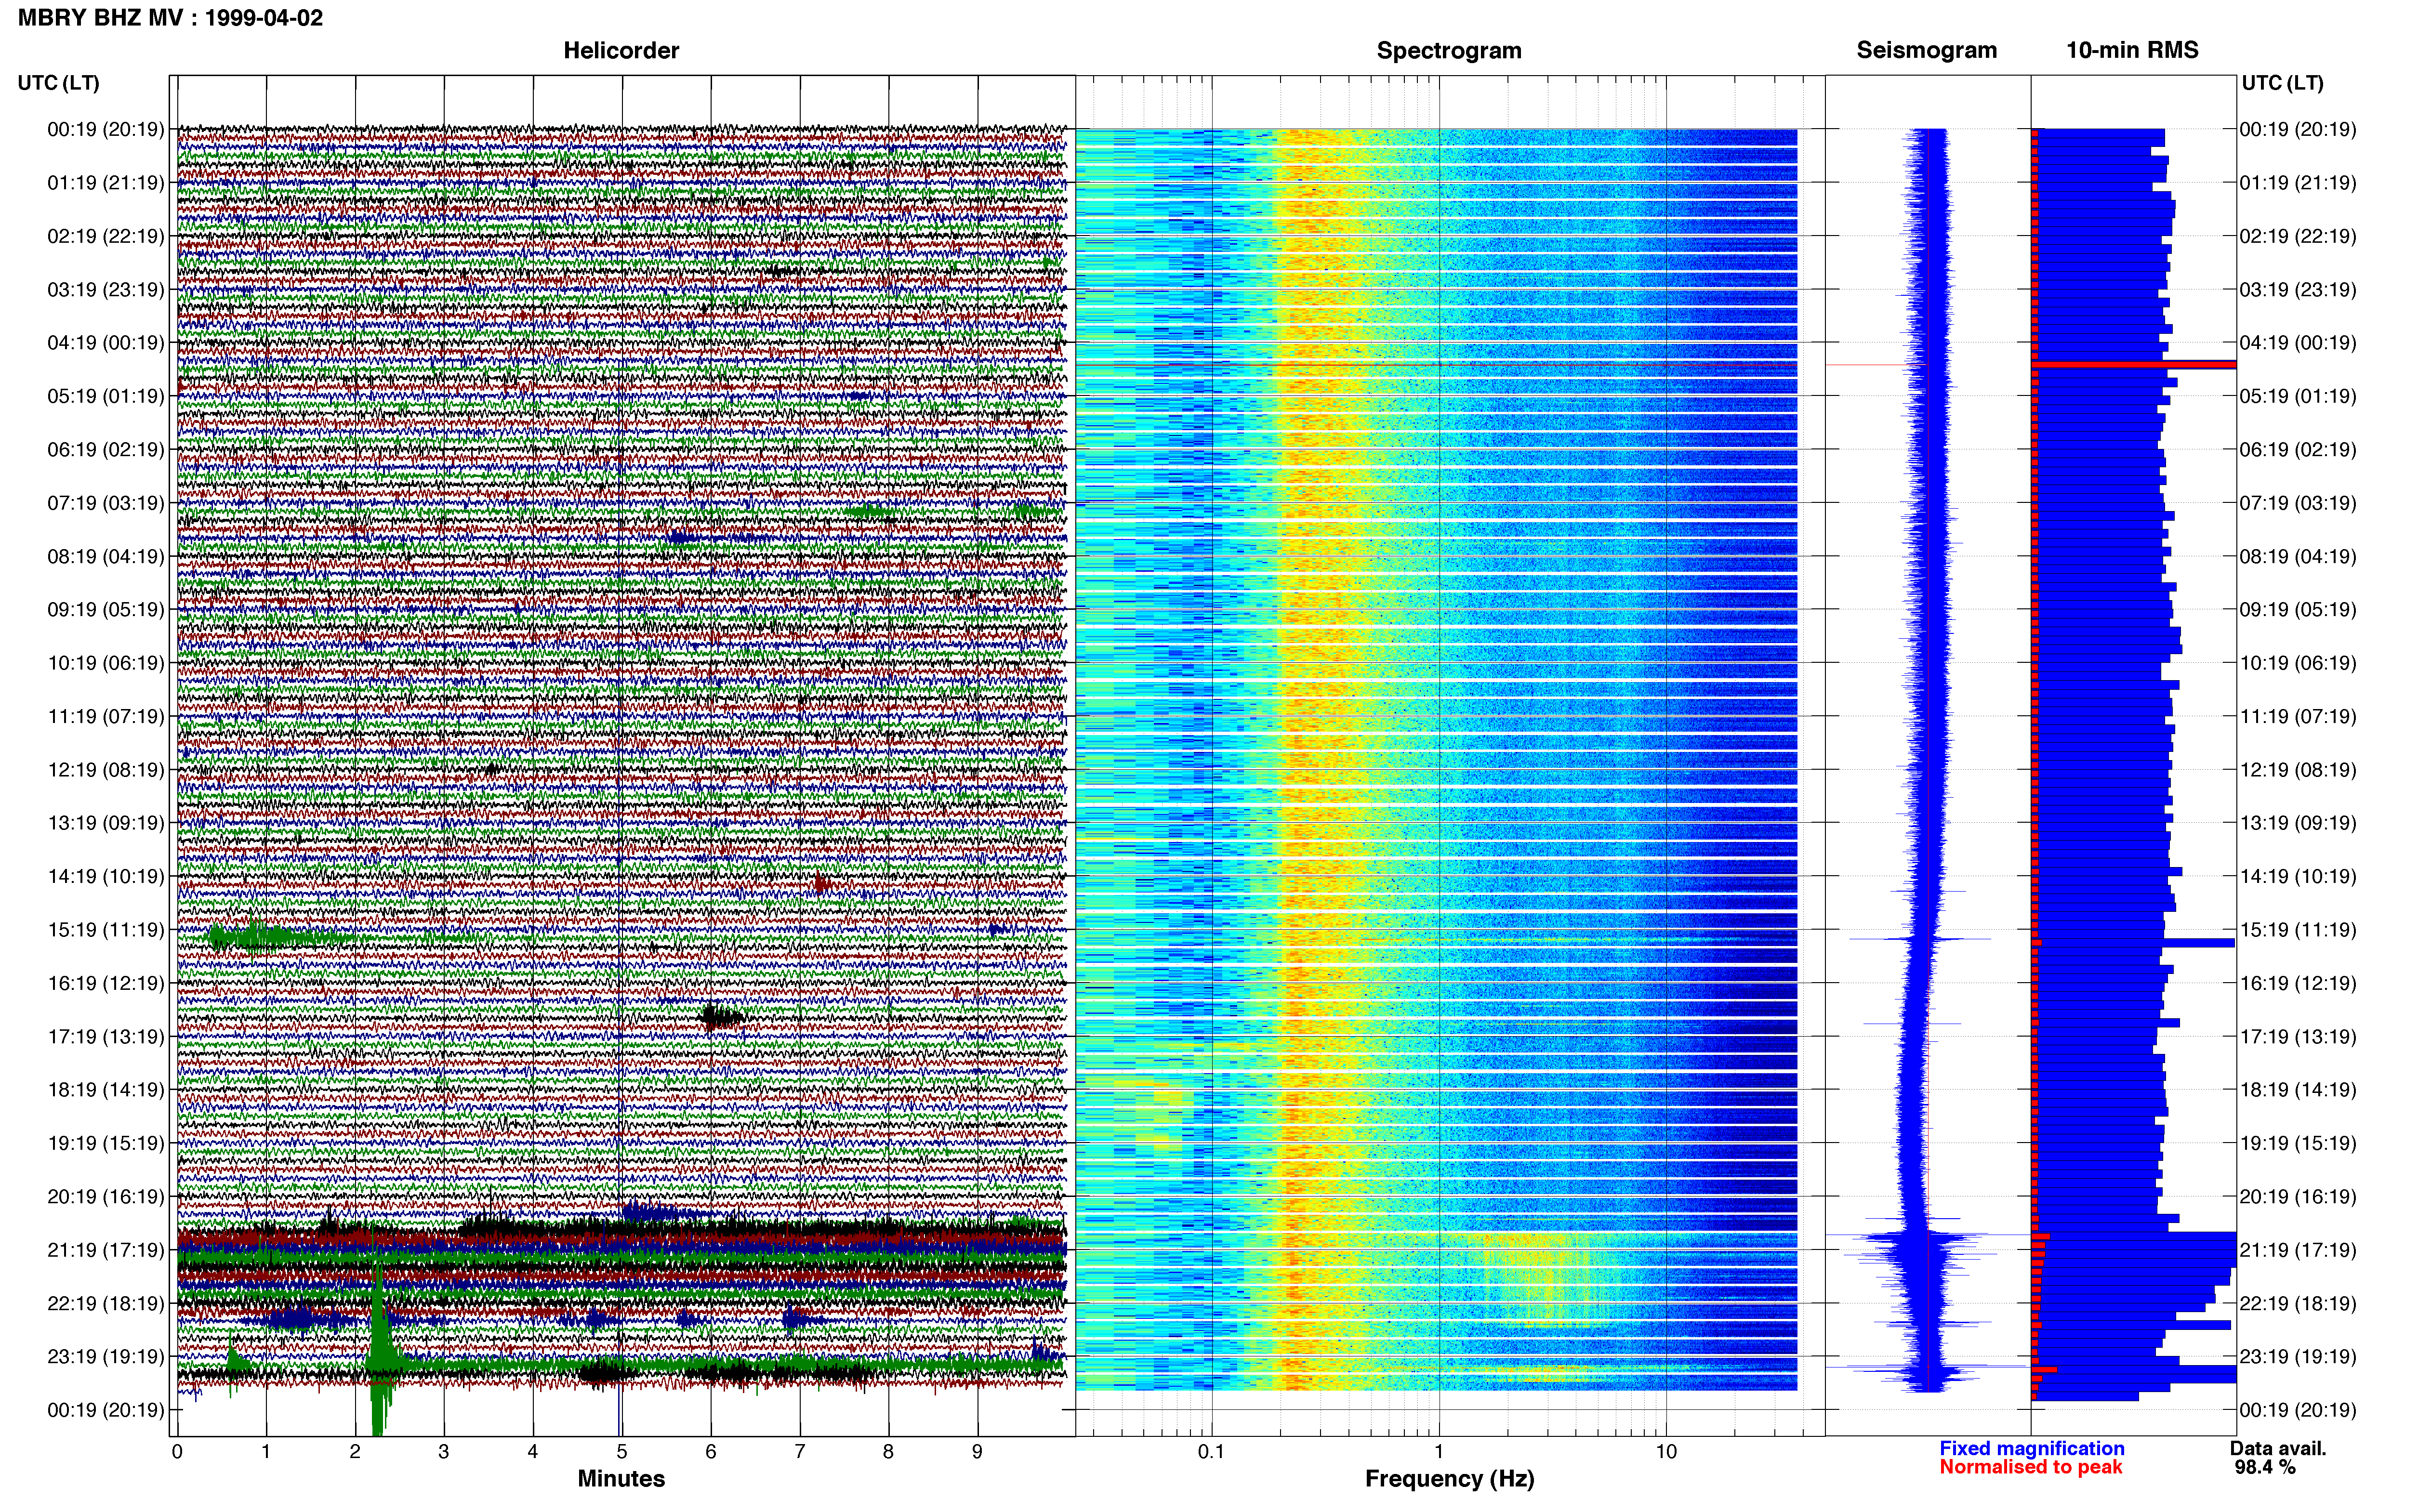This screenshot has width=2418, height=1512.
Task: Click left time label 20:19 (16:19)
Action: (x=106, y=1197)
